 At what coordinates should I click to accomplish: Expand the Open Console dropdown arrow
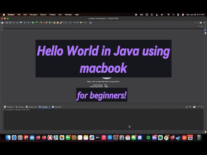pyautogui.click(x=196, y=107)
